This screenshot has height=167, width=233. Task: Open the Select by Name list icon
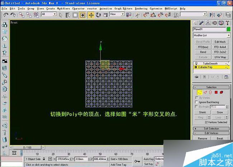click(x=68, y=15)
